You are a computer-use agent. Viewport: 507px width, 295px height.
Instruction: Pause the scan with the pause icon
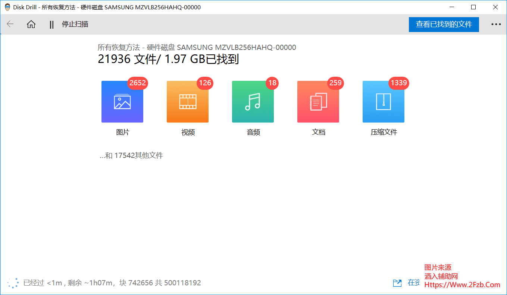click(51, 24)
